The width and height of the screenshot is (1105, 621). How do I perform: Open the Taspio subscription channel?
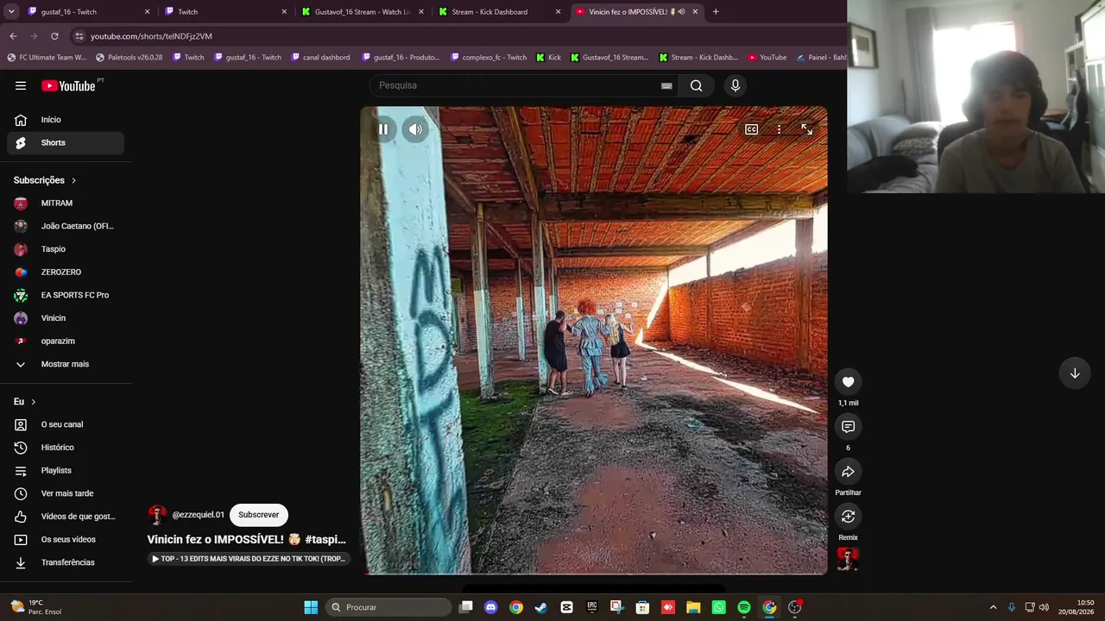click(x=66, y=249)
